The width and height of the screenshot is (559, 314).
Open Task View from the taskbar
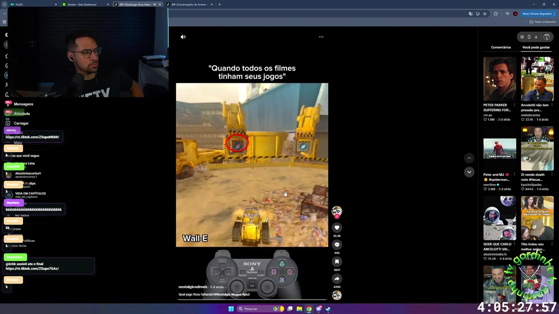click(x=290, y=309)
